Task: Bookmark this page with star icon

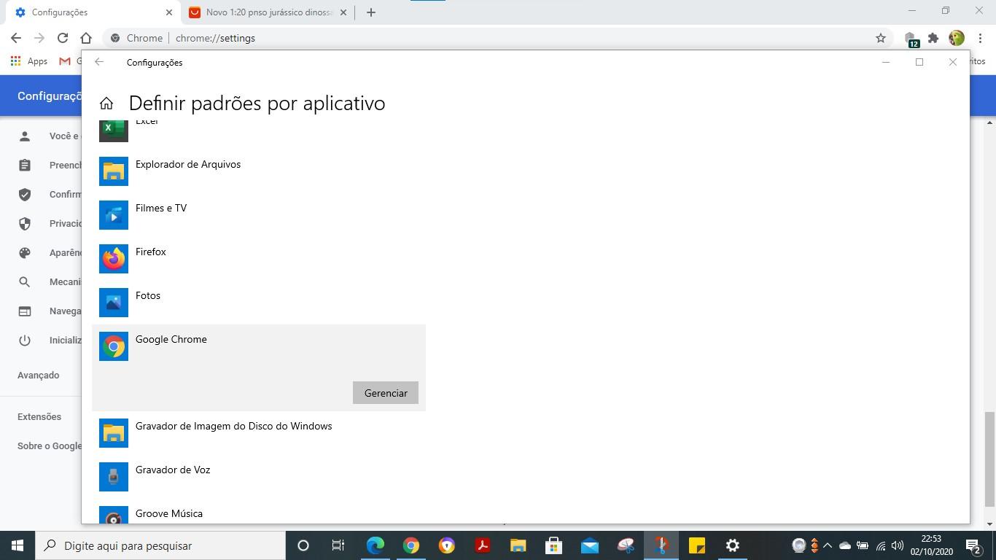Action: click(x=881, y=38)
